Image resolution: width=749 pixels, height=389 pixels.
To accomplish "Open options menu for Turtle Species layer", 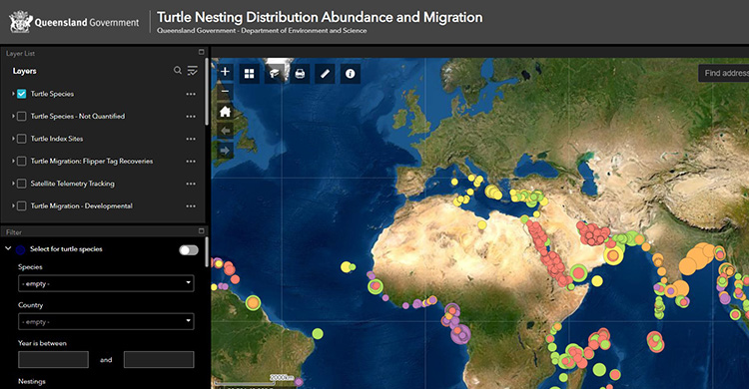I will click(x=191, y=94).
